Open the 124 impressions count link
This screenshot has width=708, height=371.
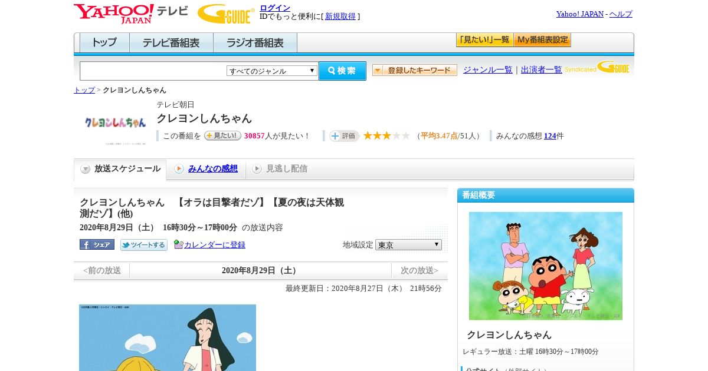click(550, 136)
